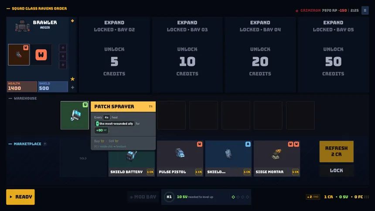Select the orange W slot in Brawler bay

pos(41,54)
